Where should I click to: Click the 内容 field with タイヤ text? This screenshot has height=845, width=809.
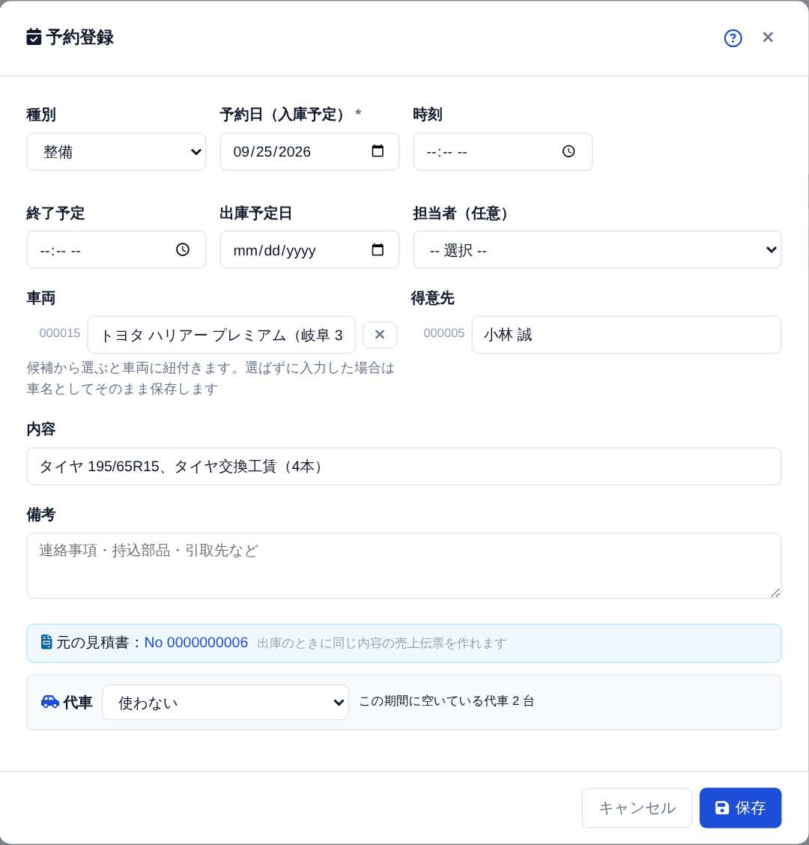(x=404, y=466)
